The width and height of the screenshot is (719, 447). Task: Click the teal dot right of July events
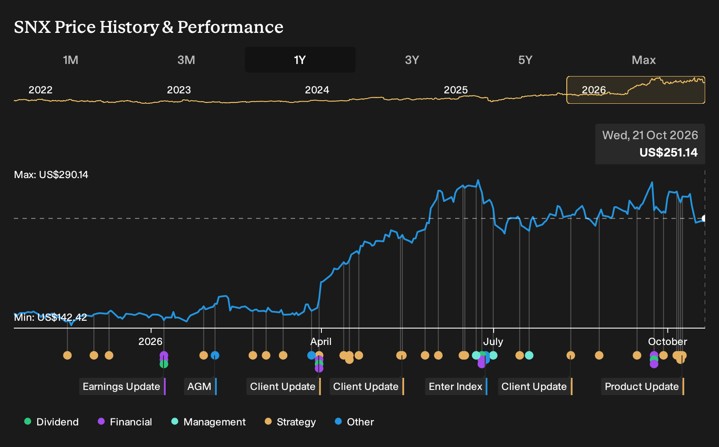[529, 355]
